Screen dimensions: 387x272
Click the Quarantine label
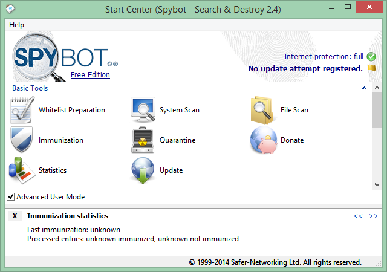pyautogui.click(x=177, y=140)
